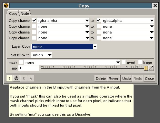This screenshot has height=123, width=160.
Task: Enable fourth Copy channel source checkbox
Action: click(34, 38)
